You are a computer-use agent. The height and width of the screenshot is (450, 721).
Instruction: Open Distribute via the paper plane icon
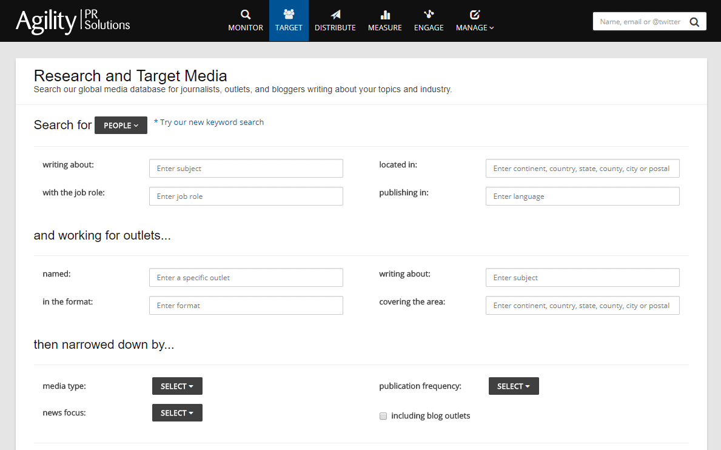click(x=335, y=13)
